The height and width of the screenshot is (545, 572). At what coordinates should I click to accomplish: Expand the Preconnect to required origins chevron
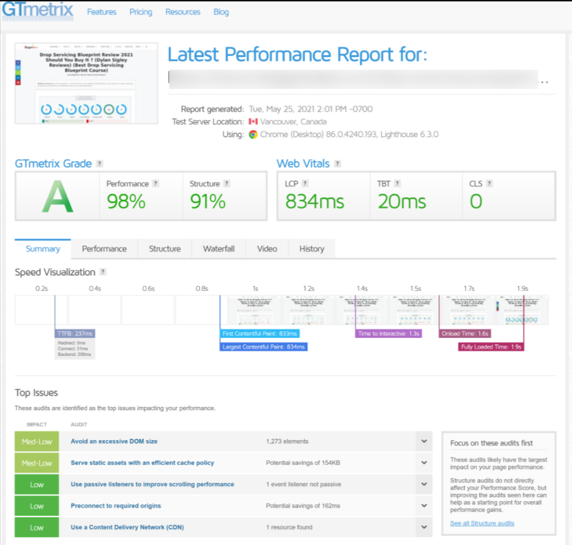424,506
